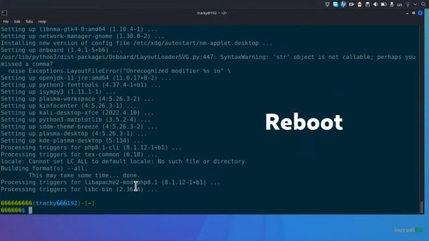Click the removable device icon next to battery

pyautogui.click(x=391, y=5)
